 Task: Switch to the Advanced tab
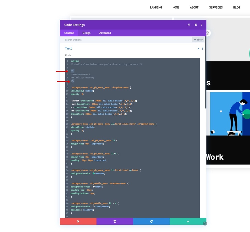pyautogui.click(x=105, y=33)
